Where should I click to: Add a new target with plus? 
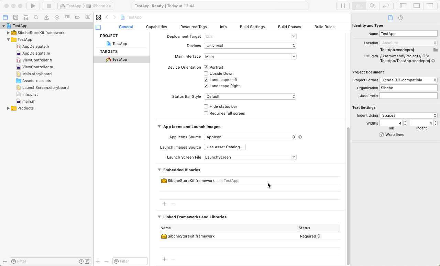pyautogui.click(x=98, y=261)
